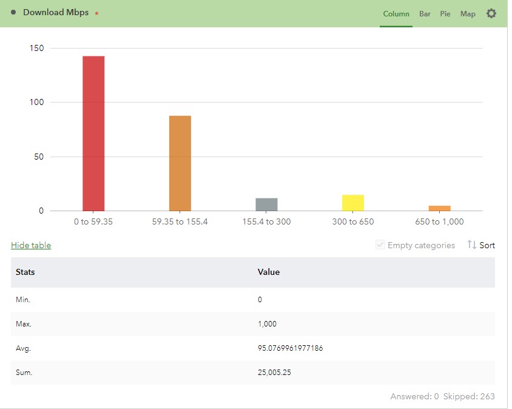Click the 50 y-axis label
Screen dimensions: 512x409
[x=39, y=157]
